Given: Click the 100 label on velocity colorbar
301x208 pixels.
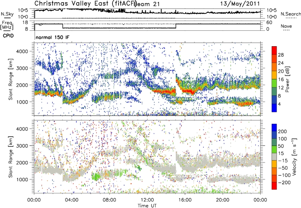Looking at the screenshot, I should point(283,139).
